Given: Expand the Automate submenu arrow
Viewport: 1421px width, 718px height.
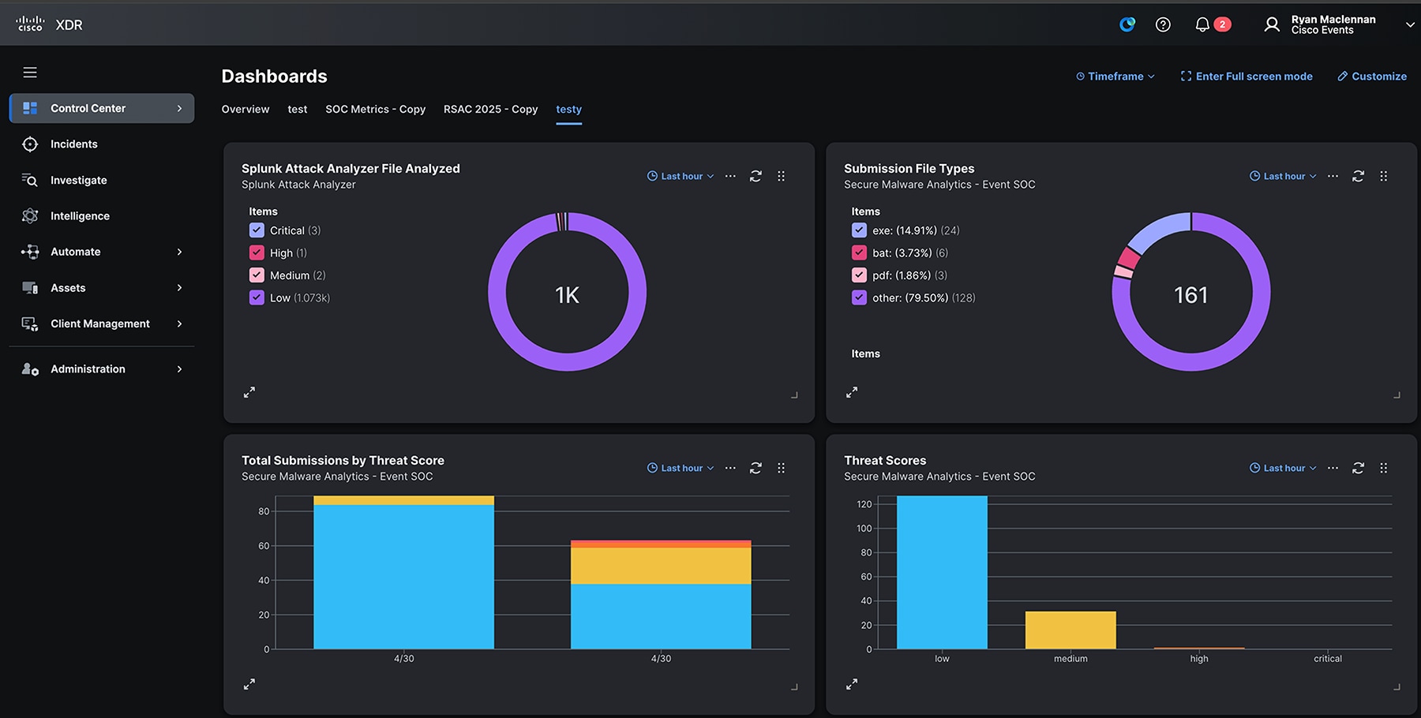Looking at the screenshot, I should click(179, 252).
